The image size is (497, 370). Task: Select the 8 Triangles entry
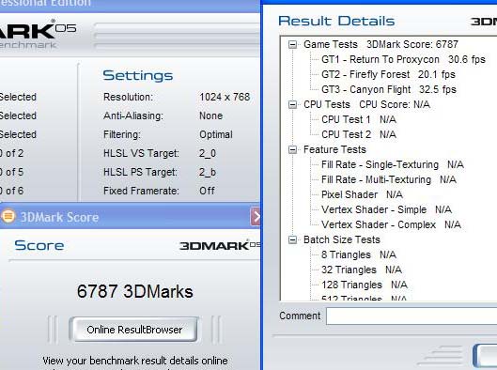(x=359, y=254)
